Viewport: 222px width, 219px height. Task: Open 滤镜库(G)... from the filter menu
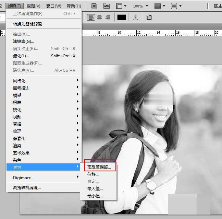(x=44, y=42)
